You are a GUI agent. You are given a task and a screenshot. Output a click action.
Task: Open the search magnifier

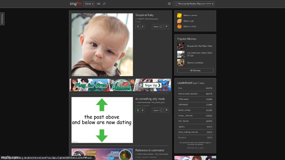104,4
